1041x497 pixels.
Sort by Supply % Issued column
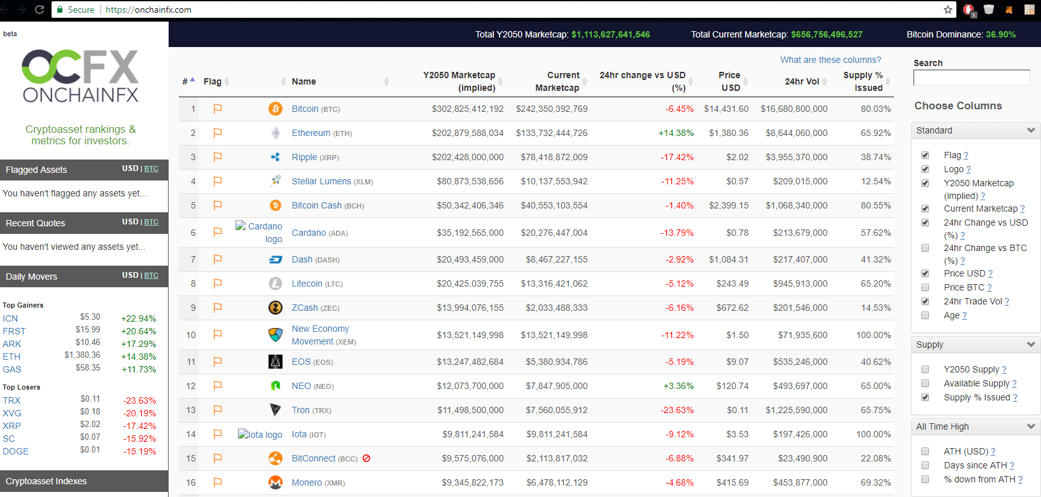pyautogui.click(x=863, y=81)
